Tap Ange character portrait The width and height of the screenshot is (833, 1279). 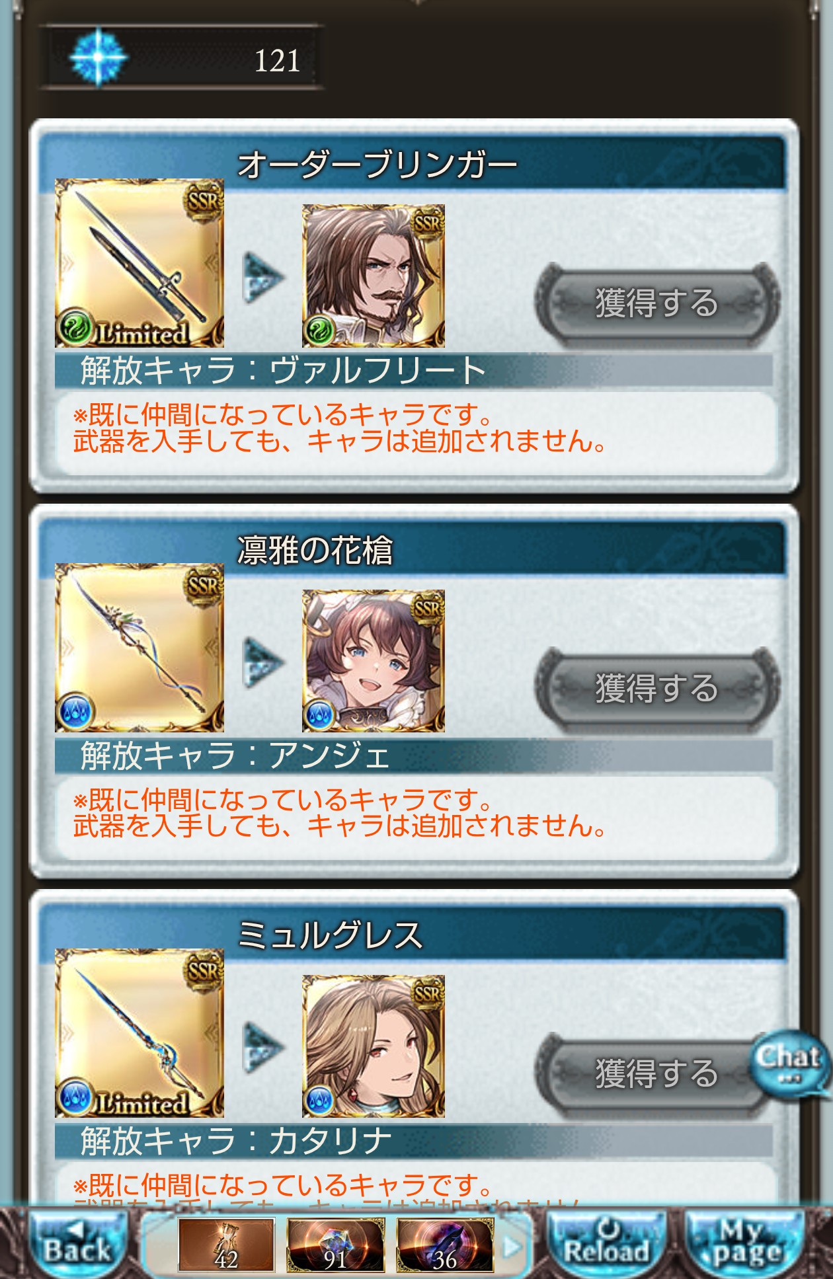374,661
